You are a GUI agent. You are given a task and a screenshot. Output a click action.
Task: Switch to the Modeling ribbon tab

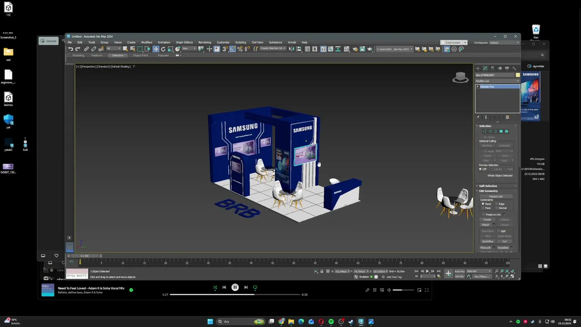[79, 55]
